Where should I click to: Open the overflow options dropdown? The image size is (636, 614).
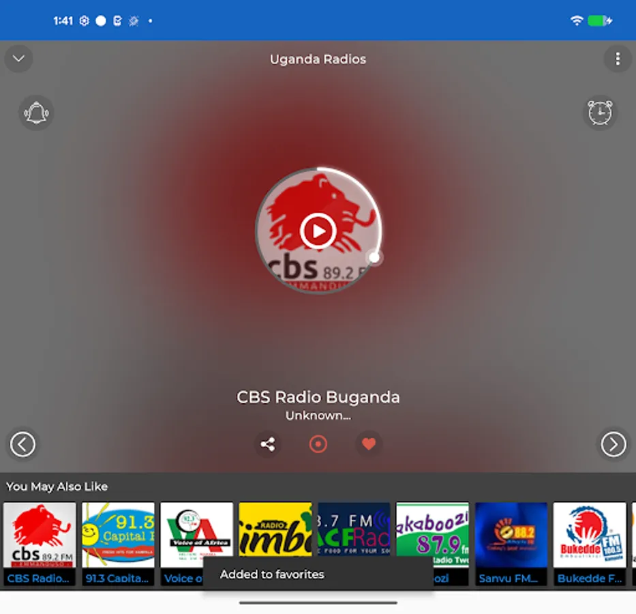point(618,59)
